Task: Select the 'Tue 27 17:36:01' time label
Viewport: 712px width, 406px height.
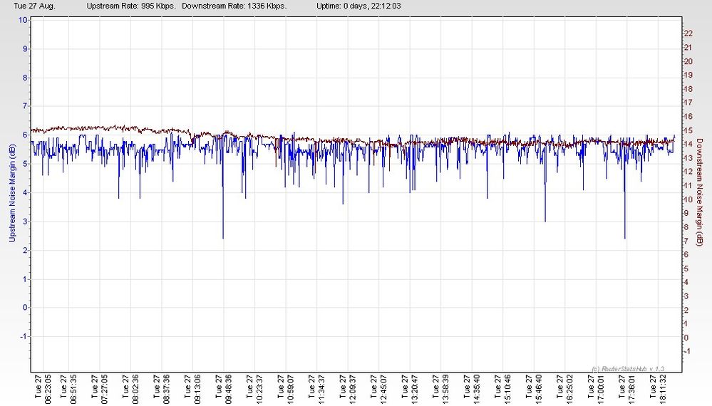Action: coord(626,389)
